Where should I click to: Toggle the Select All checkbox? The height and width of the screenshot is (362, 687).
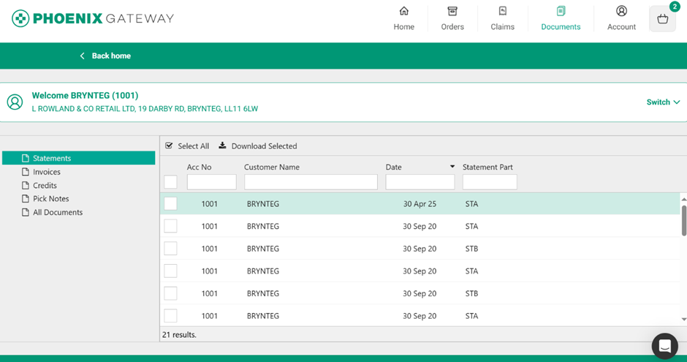[x=170, y=146]
